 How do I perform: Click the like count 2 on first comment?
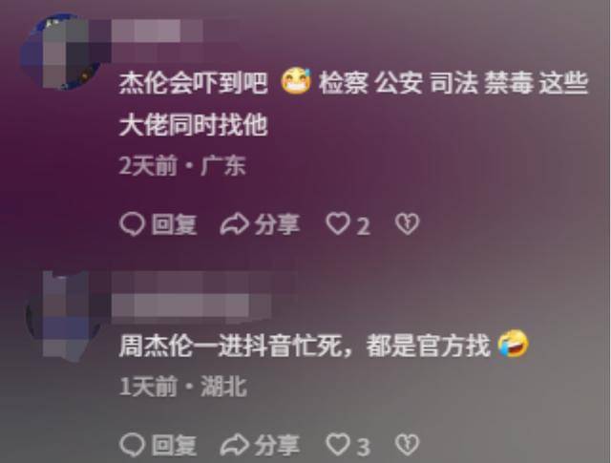pos(363,226)
